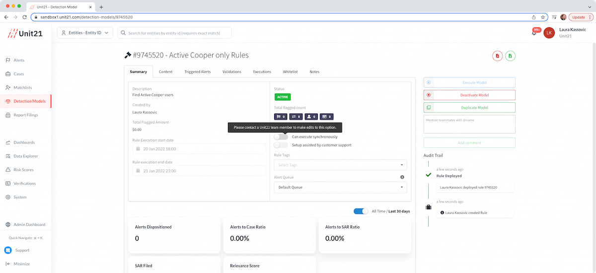Viewport: 596px width, 273px height.
Task: Open Dashboards in the sidebar
Action: point(24,142)
